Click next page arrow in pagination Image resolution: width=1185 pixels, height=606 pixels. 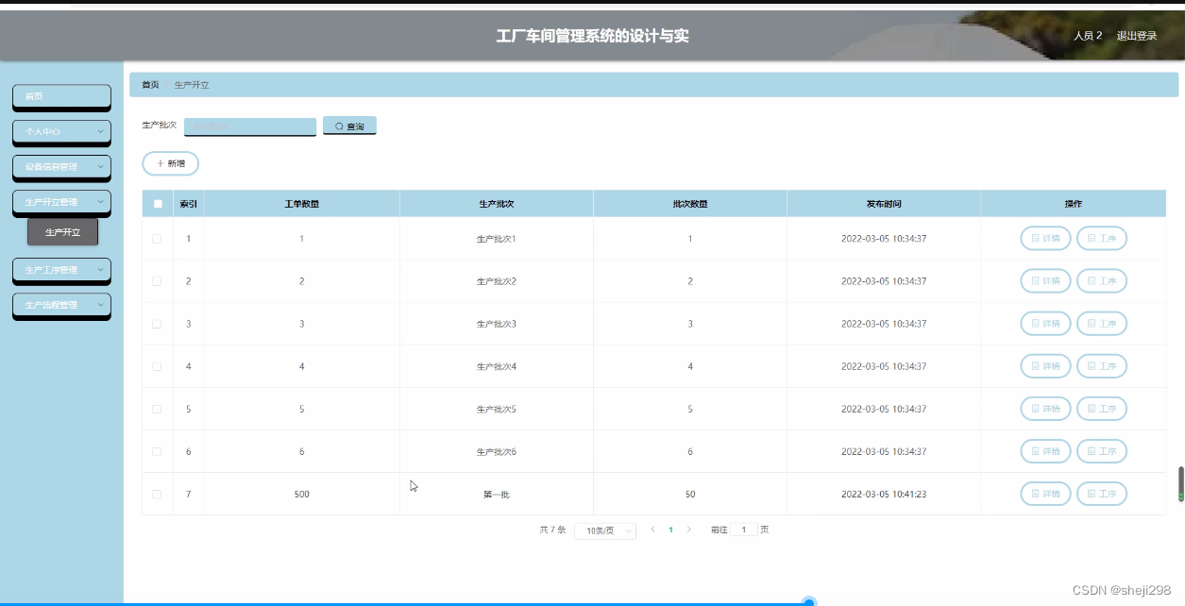[x=690, y=530]
